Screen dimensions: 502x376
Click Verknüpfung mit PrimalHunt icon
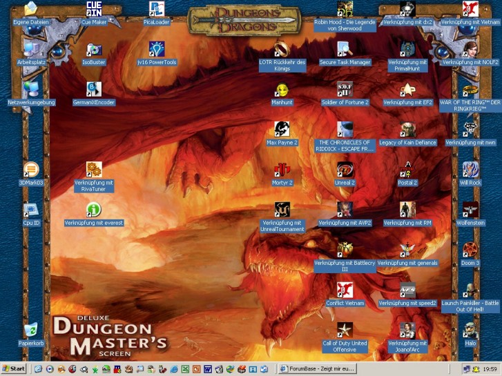coord(407,49)
